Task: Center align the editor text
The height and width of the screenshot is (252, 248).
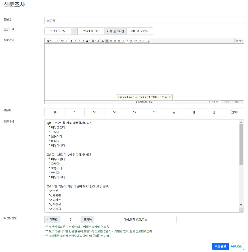Action: [111, 41]
